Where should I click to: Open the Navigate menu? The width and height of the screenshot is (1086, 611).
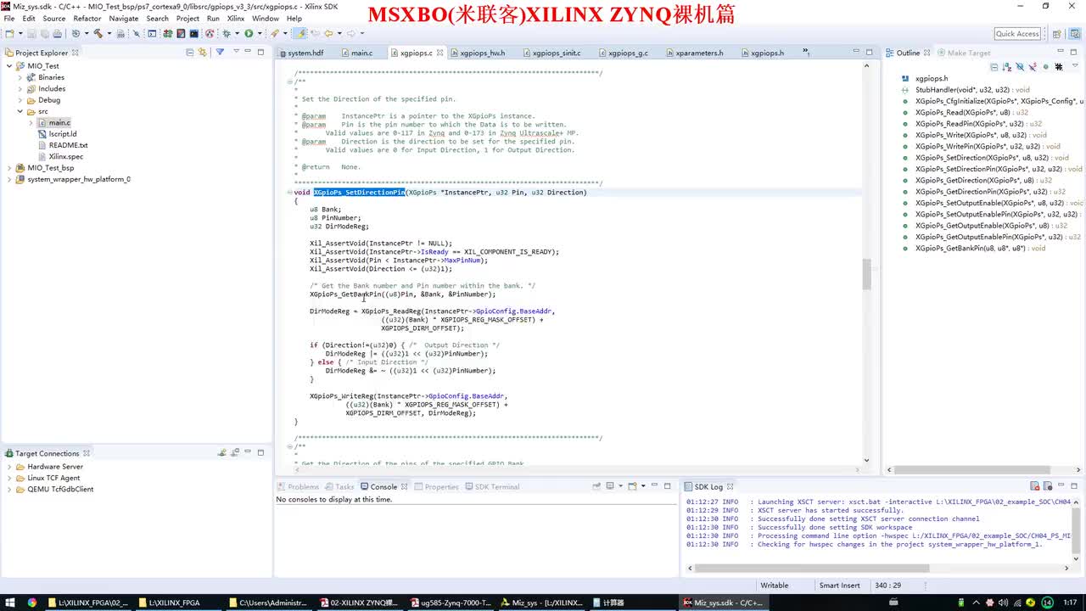point(124,18)
